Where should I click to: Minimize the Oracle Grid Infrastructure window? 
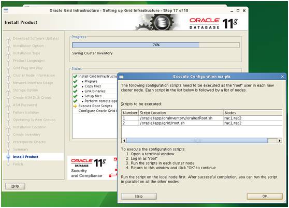coord(232,11)
